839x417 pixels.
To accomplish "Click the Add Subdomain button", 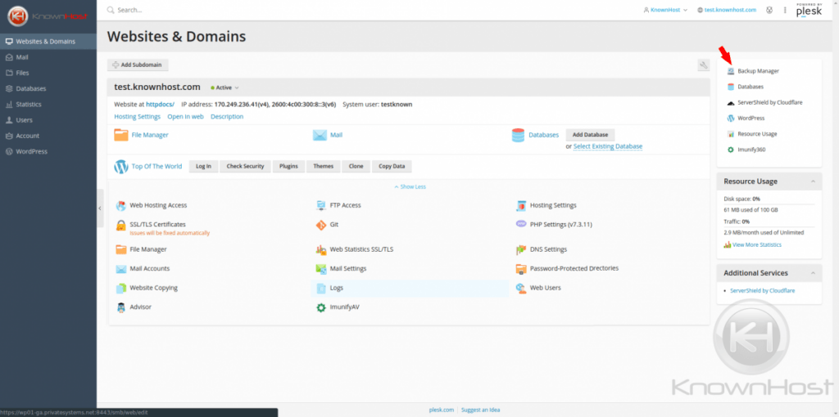I will 138,65.
